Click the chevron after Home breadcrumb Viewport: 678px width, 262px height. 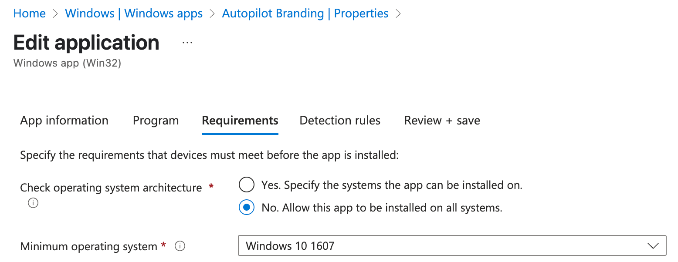(55, 14)
